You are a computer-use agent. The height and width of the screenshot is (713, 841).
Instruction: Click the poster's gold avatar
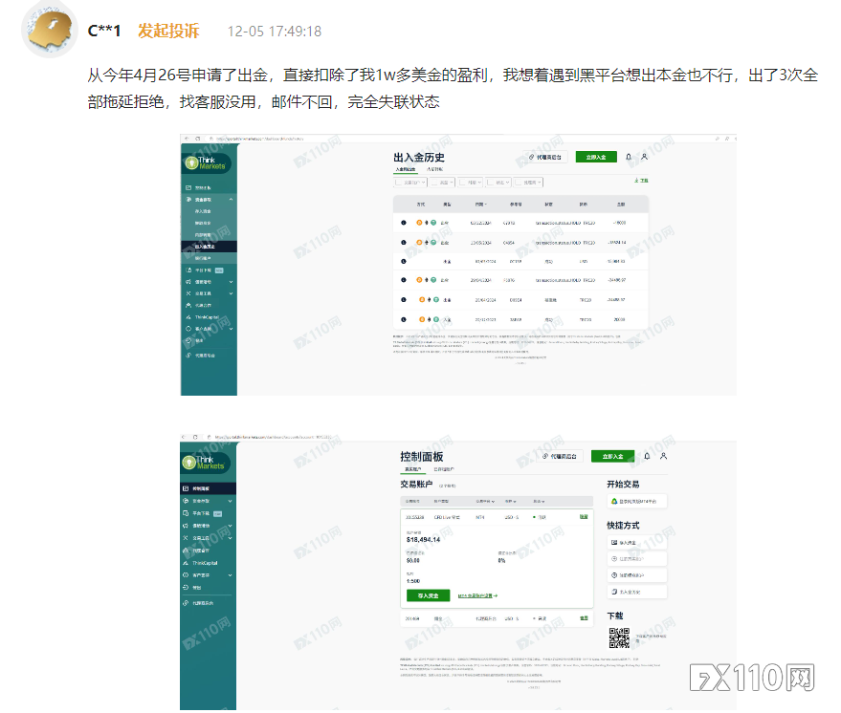point(50,30)
